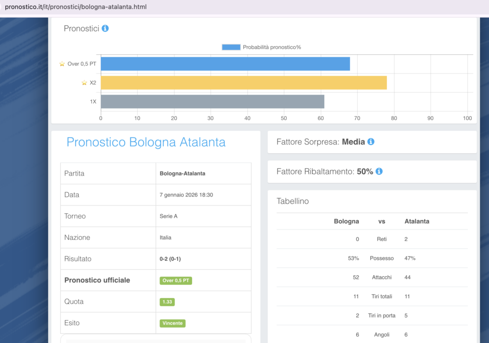Click the gray 1X chart bar
The width and height of the screenshot is (489, 343).
click(213, 102)
